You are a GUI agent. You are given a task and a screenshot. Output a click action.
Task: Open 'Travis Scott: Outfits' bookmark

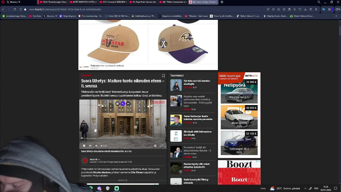[222, 16]
